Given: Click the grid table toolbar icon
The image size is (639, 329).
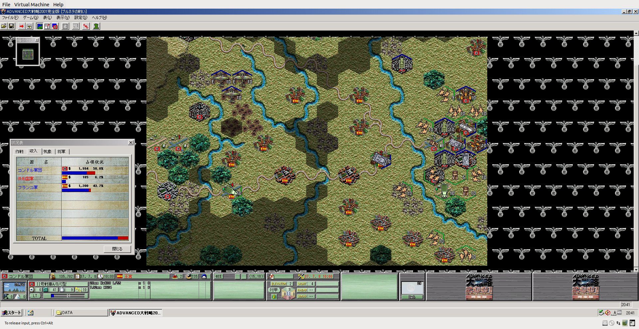Looking at the screenshot, I should point(66,26).
